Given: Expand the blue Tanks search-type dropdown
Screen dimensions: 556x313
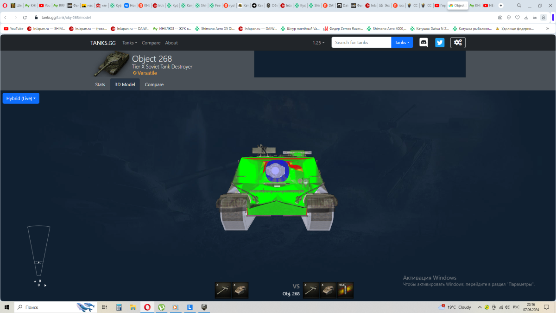Looking at the screenshot, I should (402, 43).
